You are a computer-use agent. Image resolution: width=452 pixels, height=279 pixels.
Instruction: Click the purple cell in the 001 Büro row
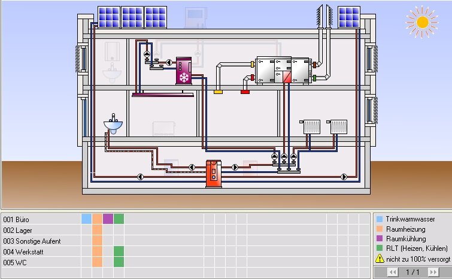click(x=108, y=219)
